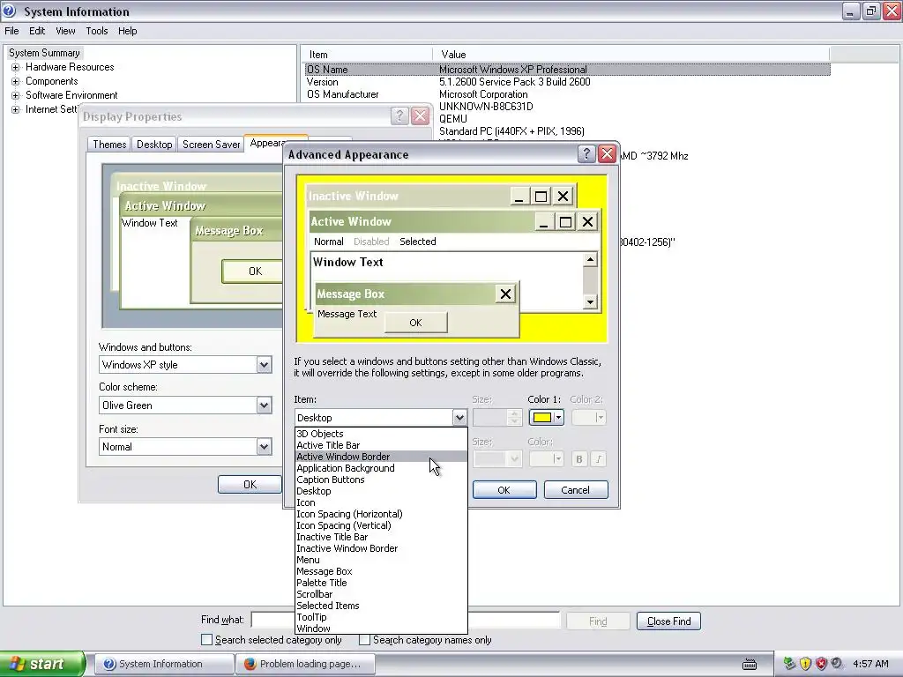
Task: Select Palette Title from the list
Action: (x=381, y=583)
